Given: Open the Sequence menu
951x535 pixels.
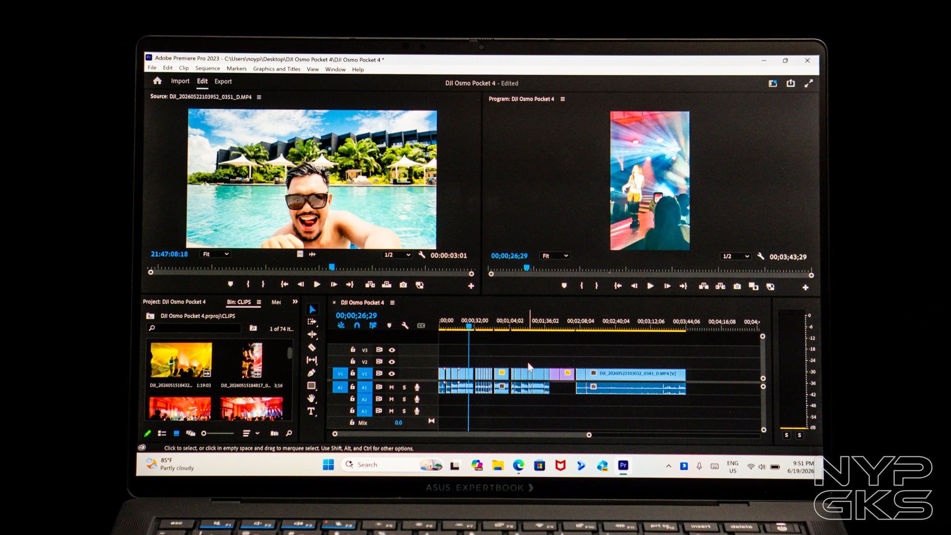Looking at the screenshot, I should pyautogui.click(x=207, y=69).
